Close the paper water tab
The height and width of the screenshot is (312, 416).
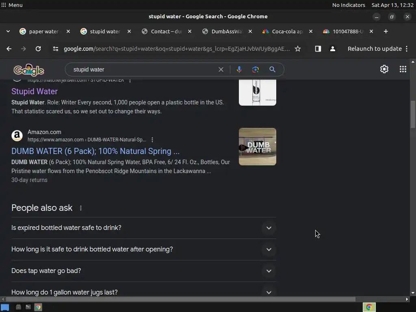(x=68, y=31)
